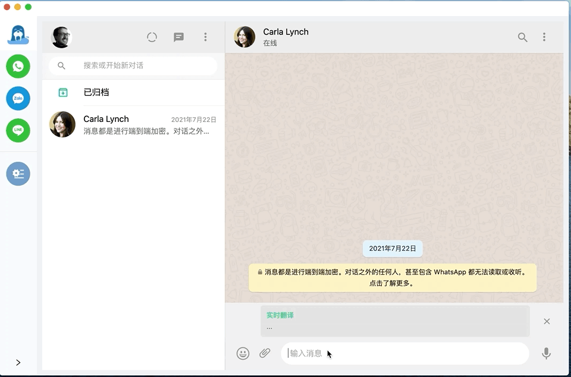
Task: Open LINE from the sidebar
Action: [x=18, y=130]
